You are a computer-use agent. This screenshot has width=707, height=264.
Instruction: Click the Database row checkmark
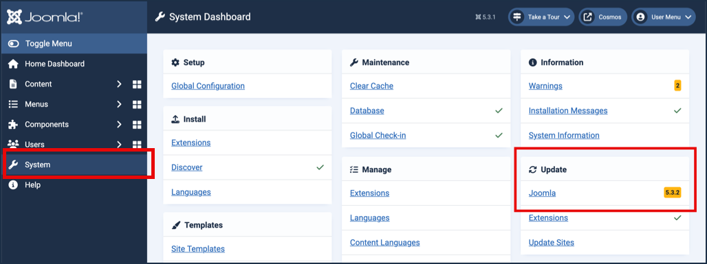pyautogui.click(x=499, y=110)
